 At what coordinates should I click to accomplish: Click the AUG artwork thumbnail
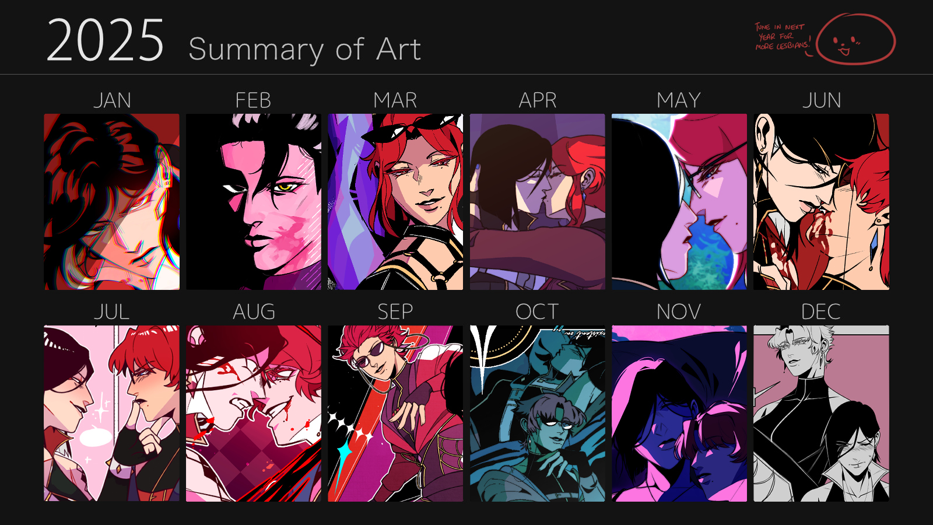coord(254,414)
